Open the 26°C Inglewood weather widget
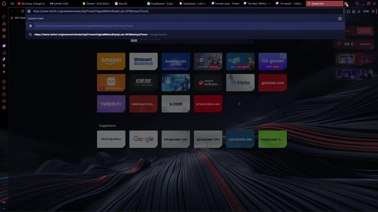This screenshot has width=378, height=212. pos(354,44)
